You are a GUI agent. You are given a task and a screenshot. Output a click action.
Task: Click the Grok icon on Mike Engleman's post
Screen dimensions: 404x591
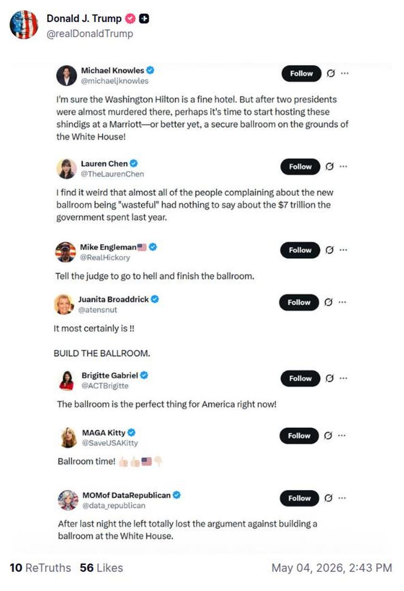coord(329,250)
